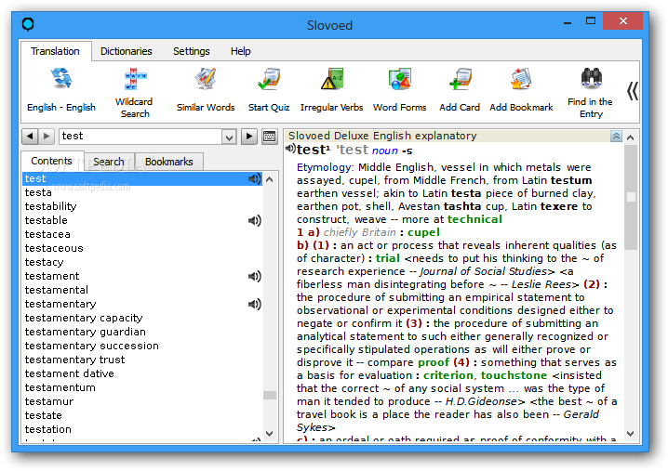Viewport: 668px width, 471px height.
Task: Click word list scrollbar up arrow
Action: point(269,179)
